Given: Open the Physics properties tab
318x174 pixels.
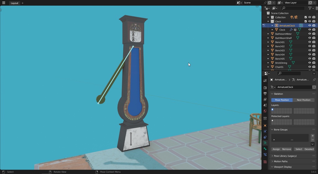Looking at the screenshot, I should point(265,132).
